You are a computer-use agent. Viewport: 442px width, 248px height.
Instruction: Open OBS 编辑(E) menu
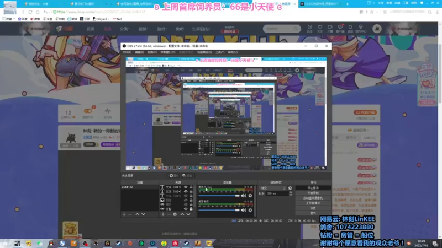coord(139,52)
